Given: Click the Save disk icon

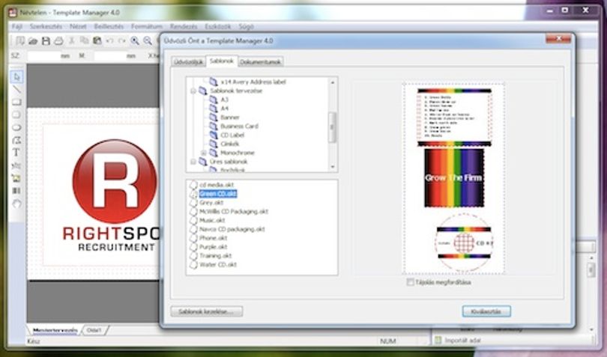Looking at the screenshot, I should [x=46, y=40].
